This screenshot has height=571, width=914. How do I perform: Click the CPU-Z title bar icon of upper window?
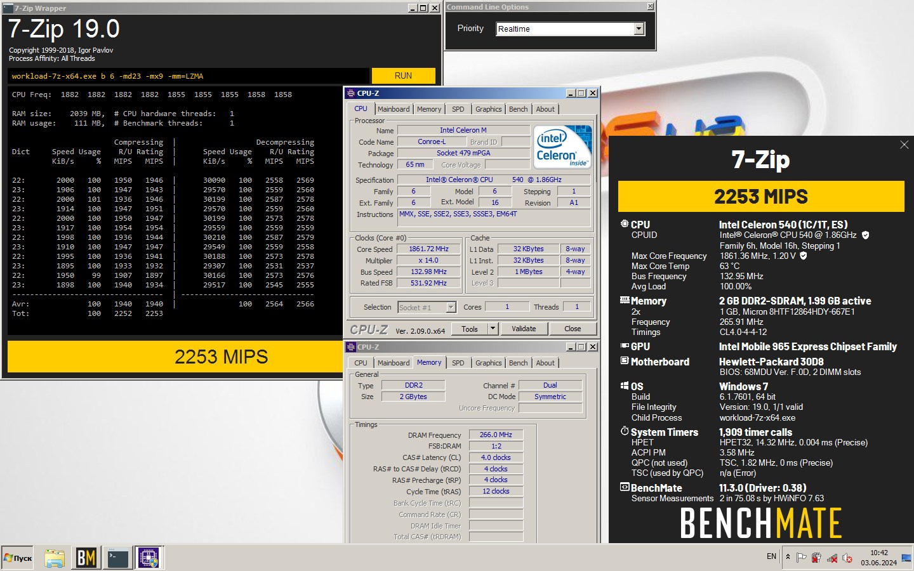click(x=351, y=93)
